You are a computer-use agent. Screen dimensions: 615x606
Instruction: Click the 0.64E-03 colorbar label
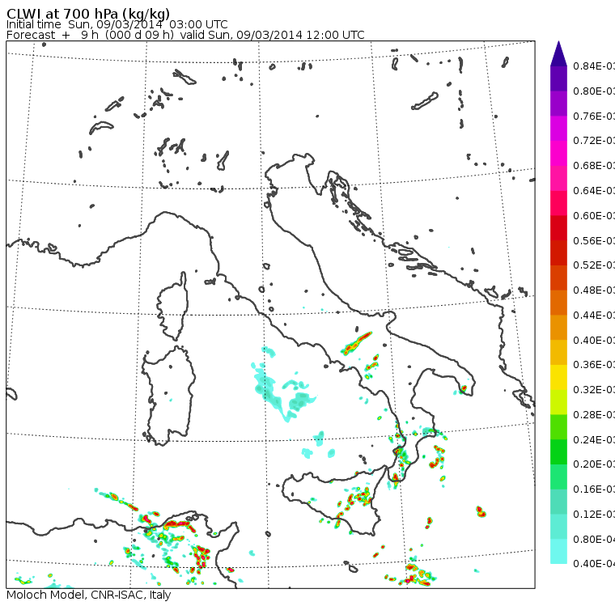(x=594, y=191)
